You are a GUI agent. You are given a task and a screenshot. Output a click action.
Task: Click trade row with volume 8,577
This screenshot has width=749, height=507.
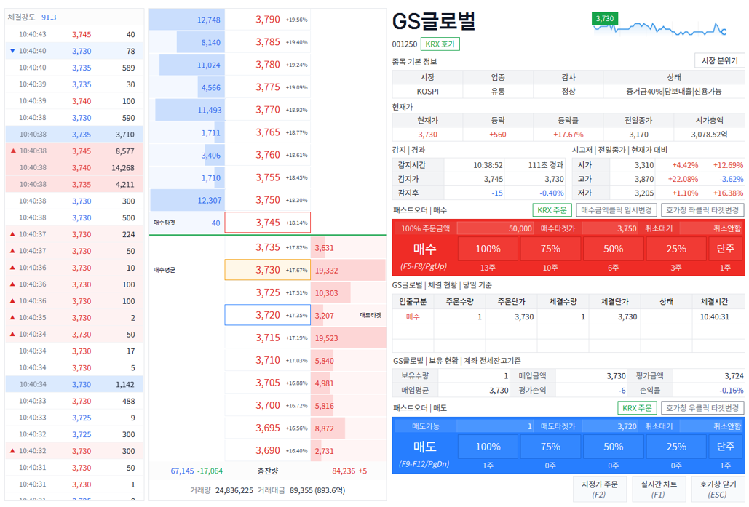point(74,151)
